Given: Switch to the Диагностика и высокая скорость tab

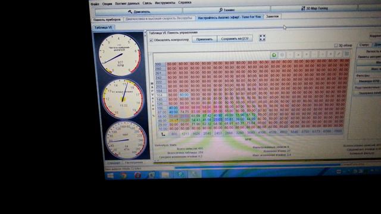Looking at the screenshot, I should [159, 18].
